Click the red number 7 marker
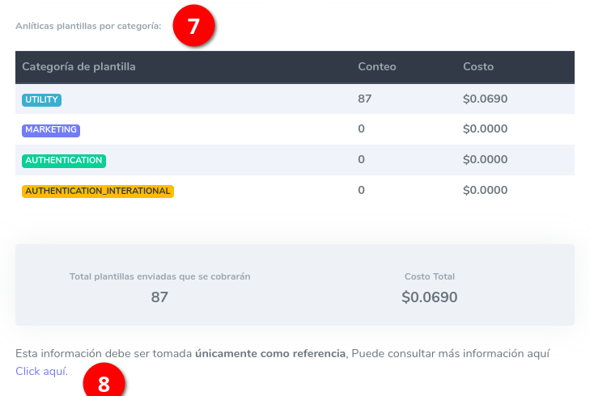Viewport: 590px width, 396px height. (193, 26)
